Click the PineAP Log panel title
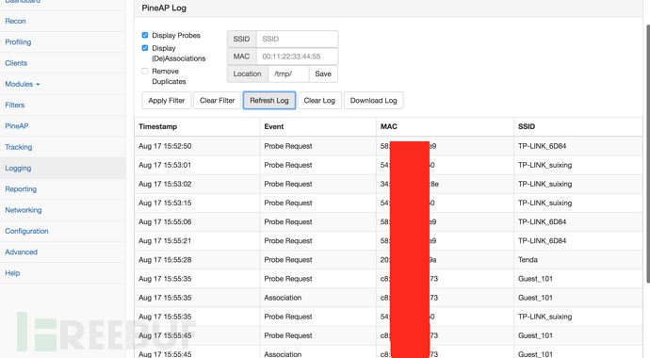650x358 pixels. point(164,8)
